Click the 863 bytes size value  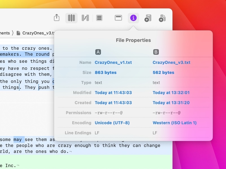coord(106,72)
